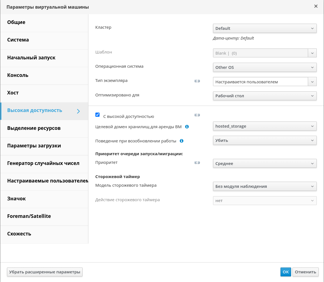
Task: Open the Выделение ресурсов tab
Action: click(x=34, y=128)
